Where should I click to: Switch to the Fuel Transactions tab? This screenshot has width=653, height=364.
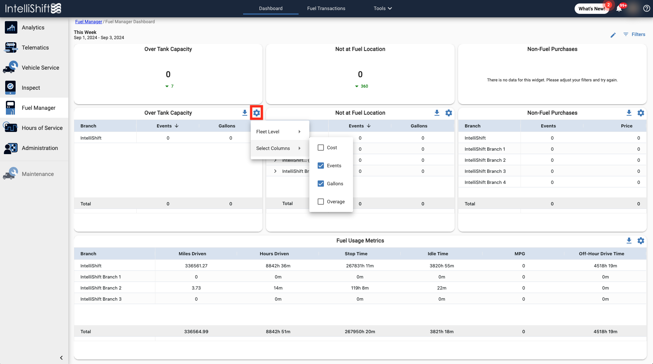(x=326, y=8)
